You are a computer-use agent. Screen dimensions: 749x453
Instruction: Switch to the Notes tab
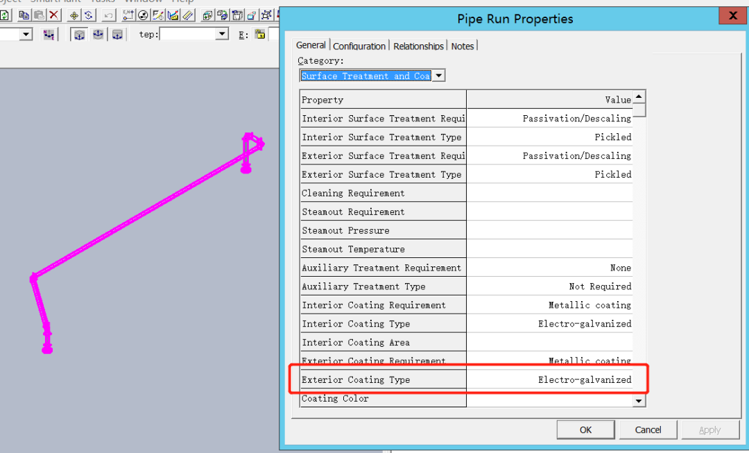pos(463,46)
